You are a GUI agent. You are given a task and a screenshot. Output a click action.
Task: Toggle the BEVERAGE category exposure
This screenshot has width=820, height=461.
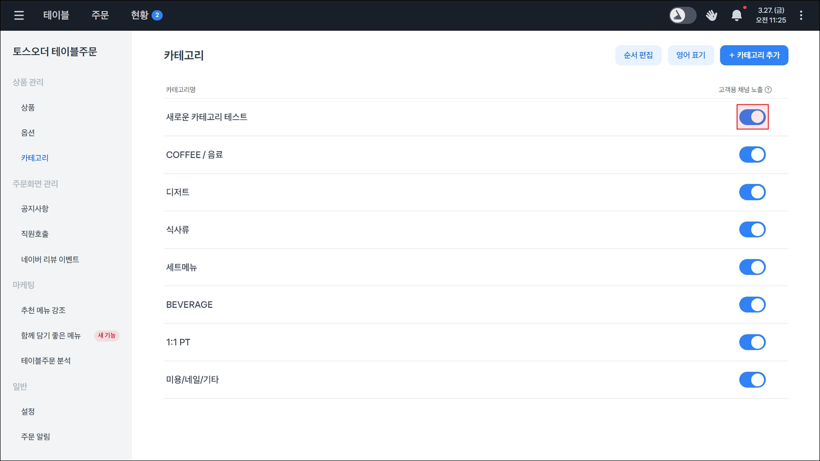752,305
